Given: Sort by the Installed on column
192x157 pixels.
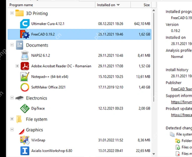Looking at the screenshot, I should (113, 5).
